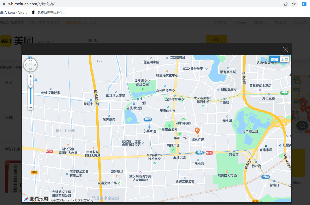The image size is (310, 205).
Task: Pan the map right with the right arrow
Action: point(35,65)
